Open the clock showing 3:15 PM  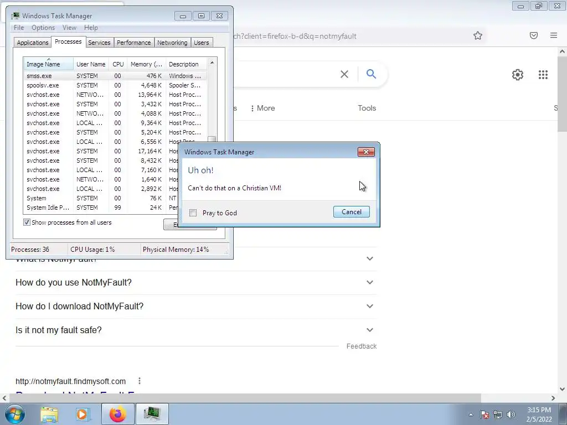[539, 414]
